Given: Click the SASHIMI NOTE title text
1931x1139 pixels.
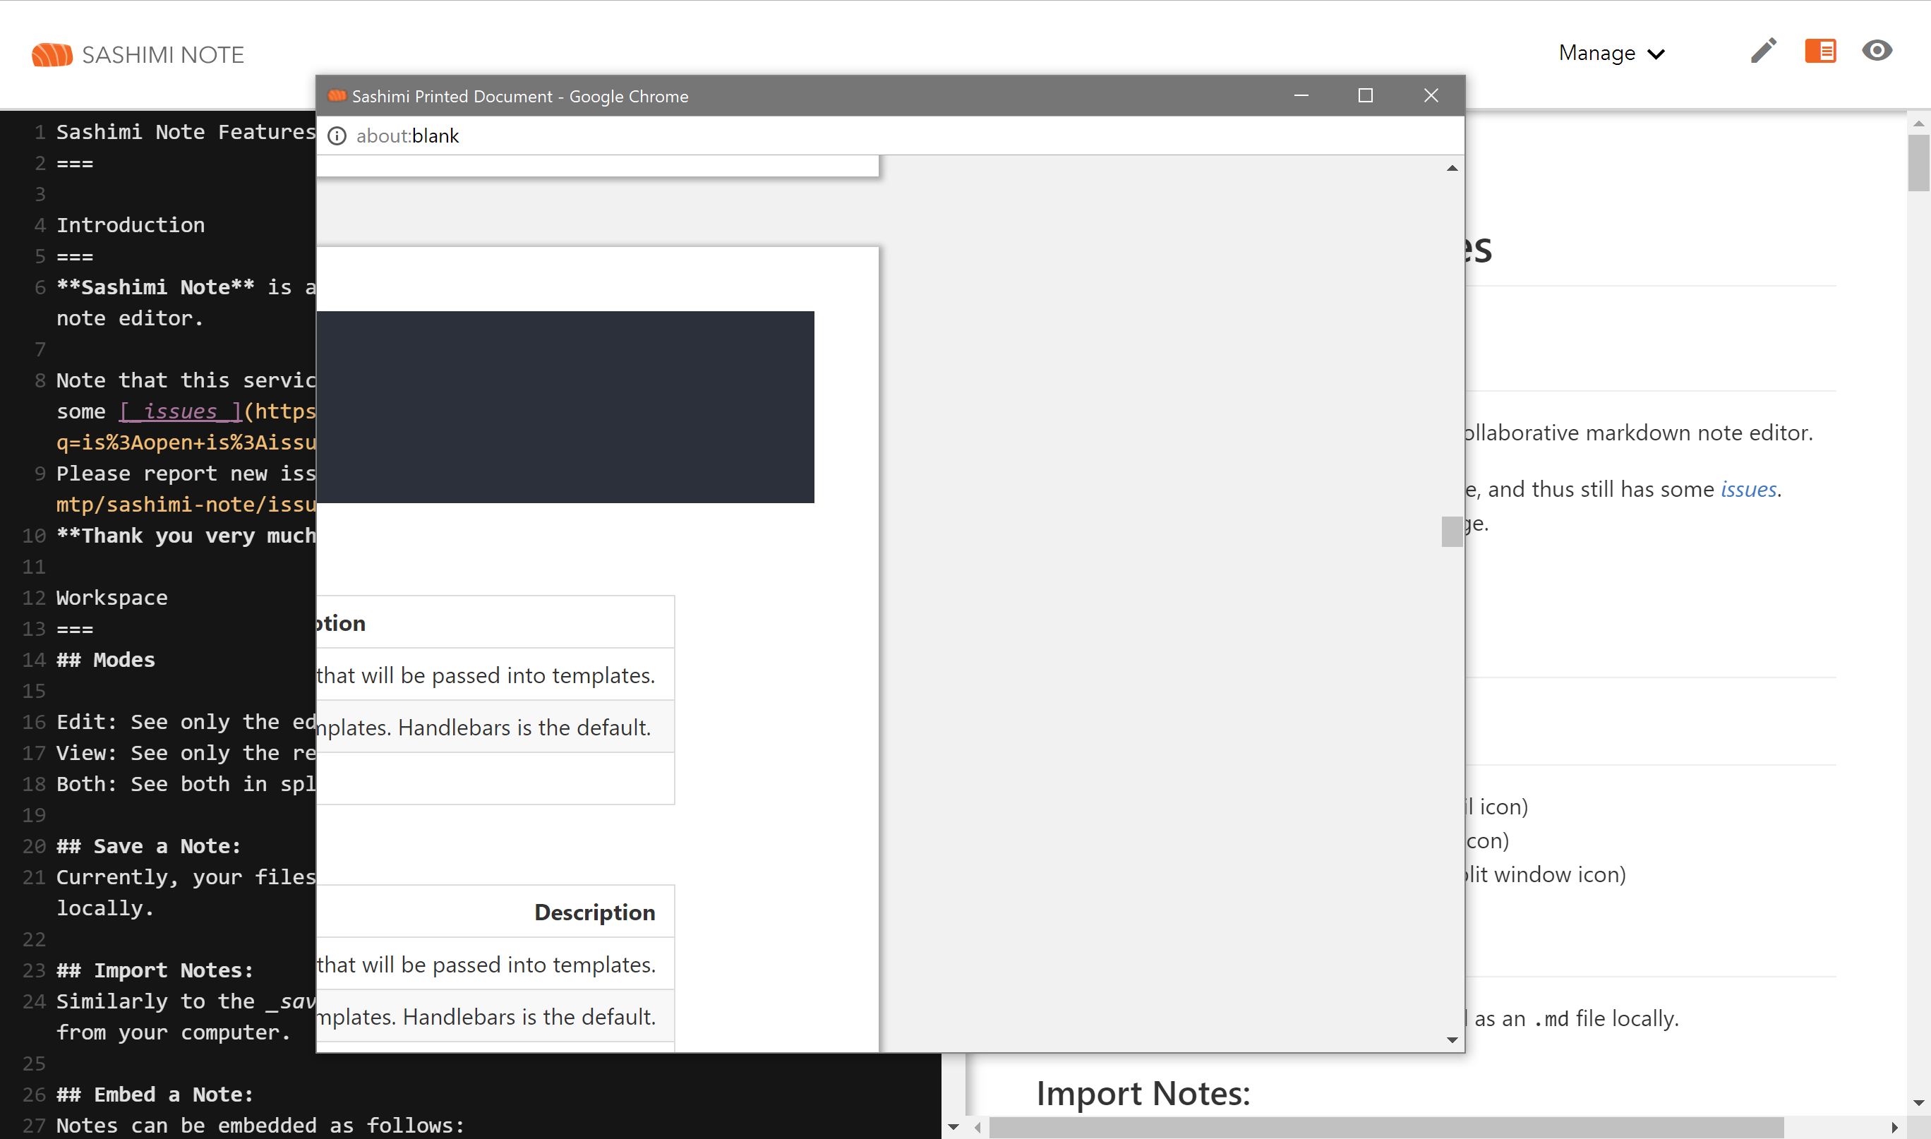Looking at the screenshot, I should click(x=163, y=54).
